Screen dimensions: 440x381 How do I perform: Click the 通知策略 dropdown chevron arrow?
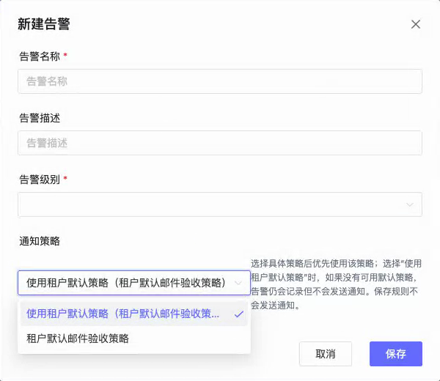coord(238,283)
